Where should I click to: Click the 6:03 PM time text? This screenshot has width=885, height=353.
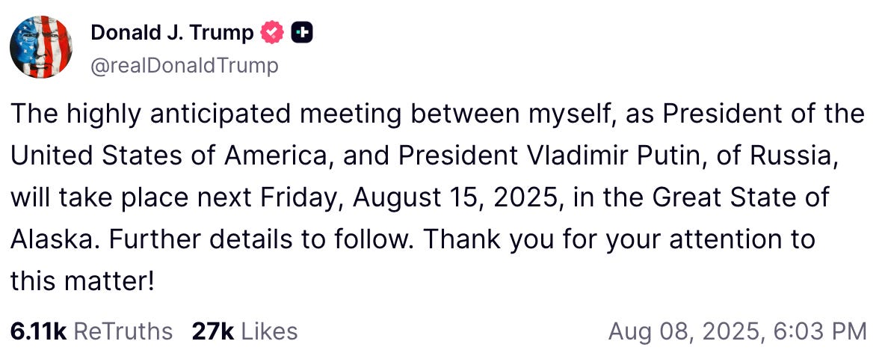click(827, 331)
